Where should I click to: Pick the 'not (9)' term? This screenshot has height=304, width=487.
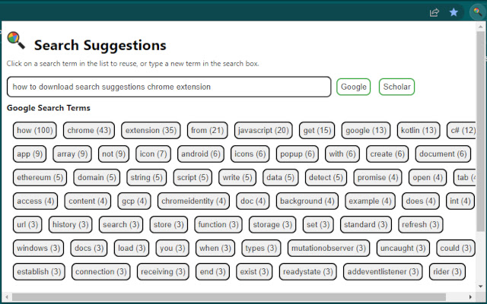tap(113, 154)
